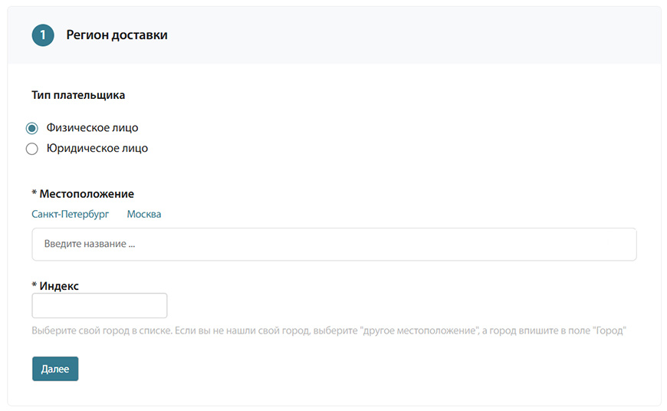Select the Юридическое лицо radio button
This screenshot has width=667, height=411.
coord(32,149)
